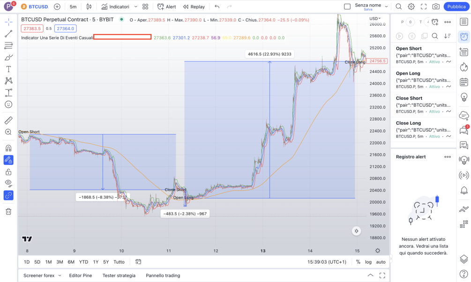The image size is (471, 282).
Task: Open the calendar panel icon
Action: [464, 82]
